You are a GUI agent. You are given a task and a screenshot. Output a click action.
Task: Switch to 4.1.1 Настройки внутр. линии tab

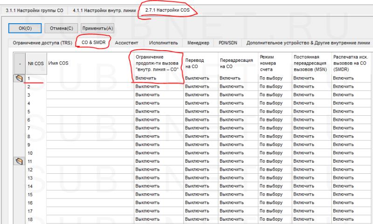point(104,10)
